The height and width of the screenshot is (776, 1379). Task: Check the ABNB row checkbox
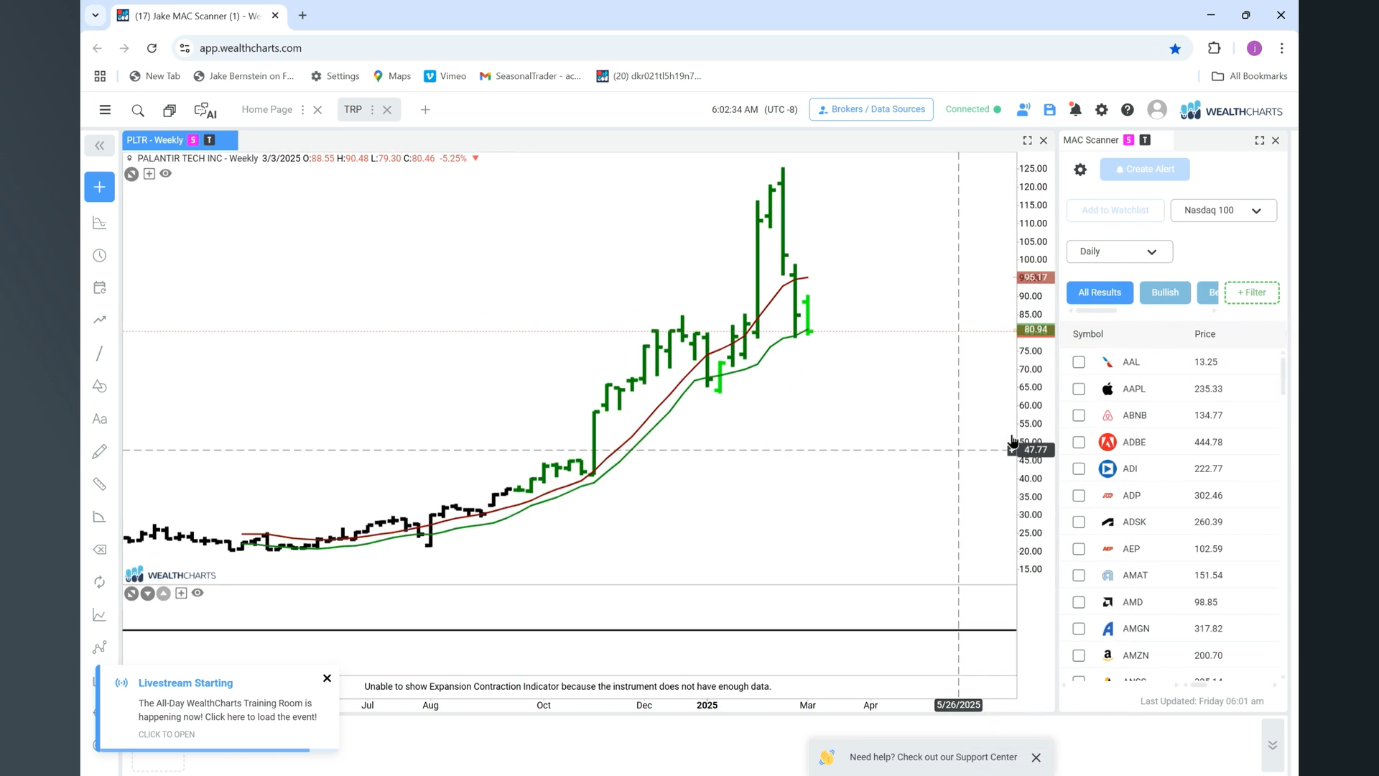tap(1079, 415)
